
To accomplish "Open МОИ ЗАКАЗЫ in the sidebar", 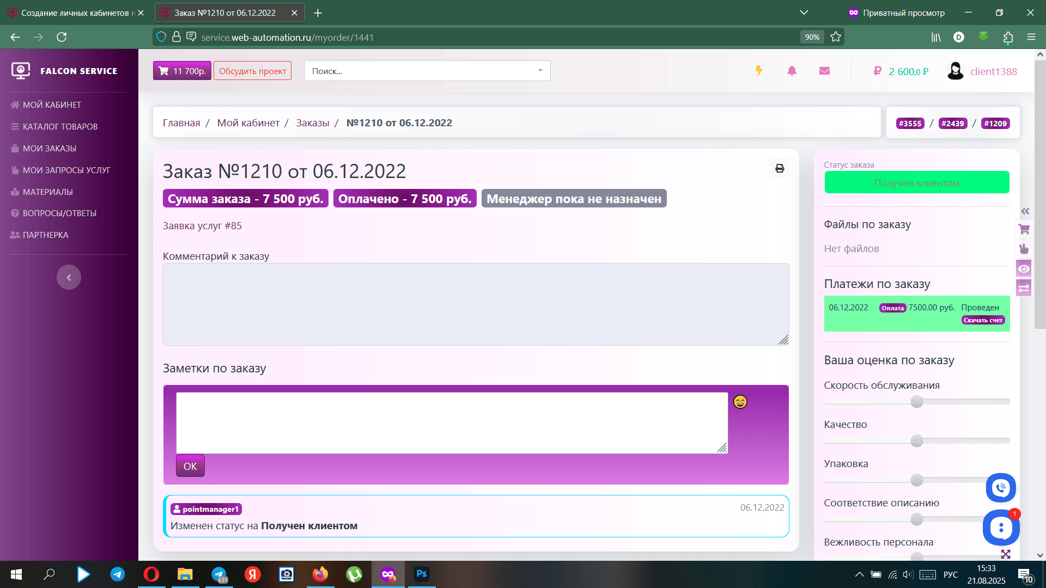I will pos(50,148).
